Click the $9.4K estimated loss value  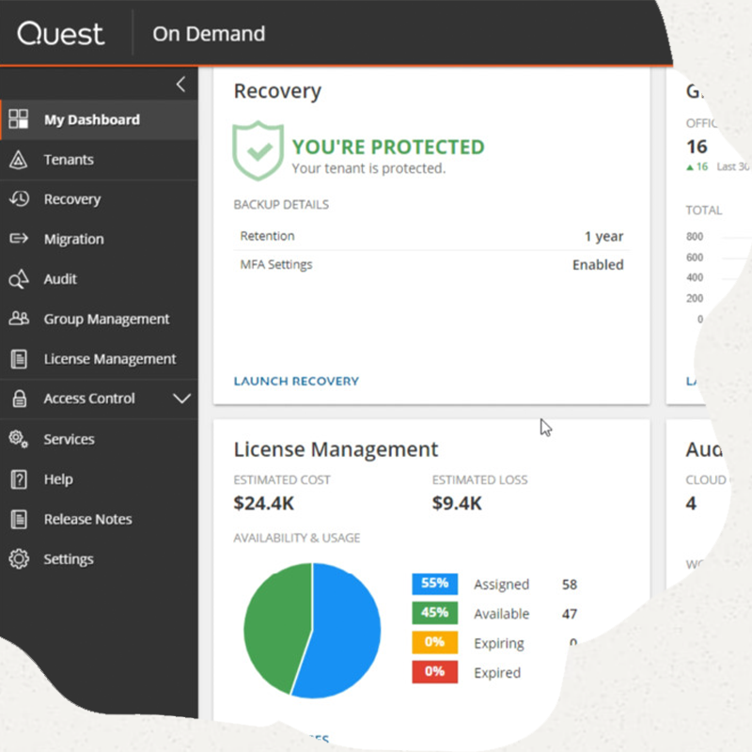point(457,503)
